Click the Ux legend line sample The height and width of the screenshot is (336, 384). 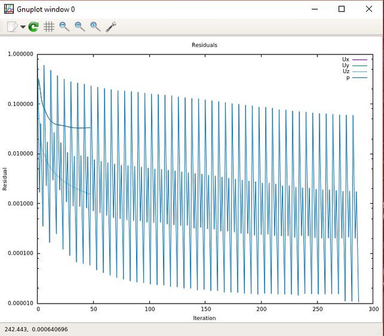pos(359,59)
